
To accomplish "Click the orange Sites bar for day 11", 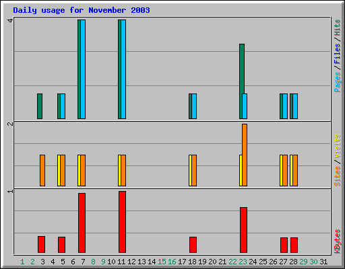I will 123,170.
